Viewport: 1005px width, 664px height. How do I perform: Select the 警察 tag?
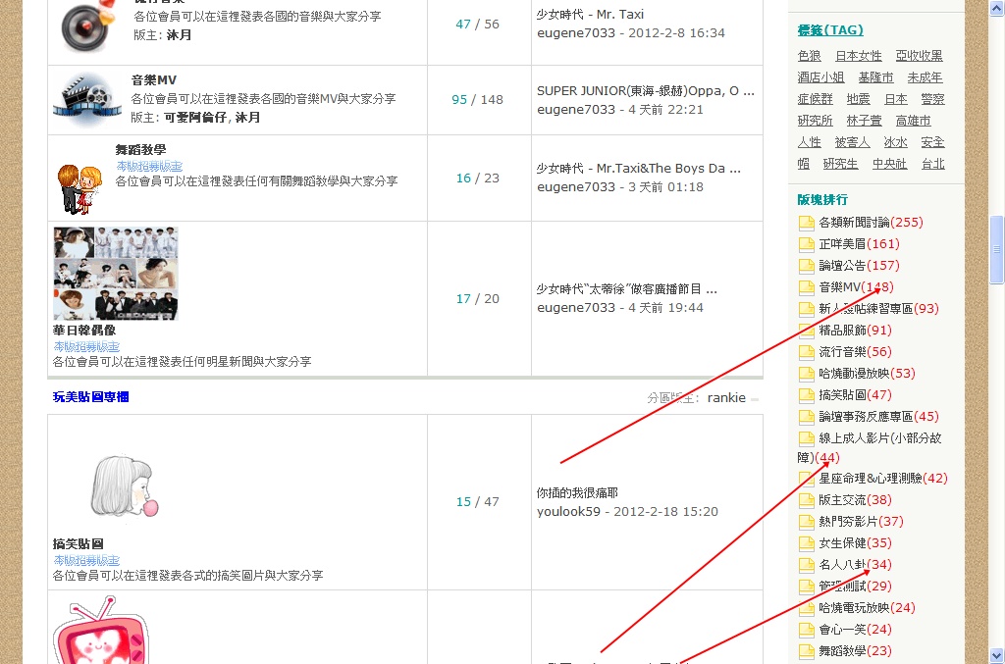coord(932,99)
